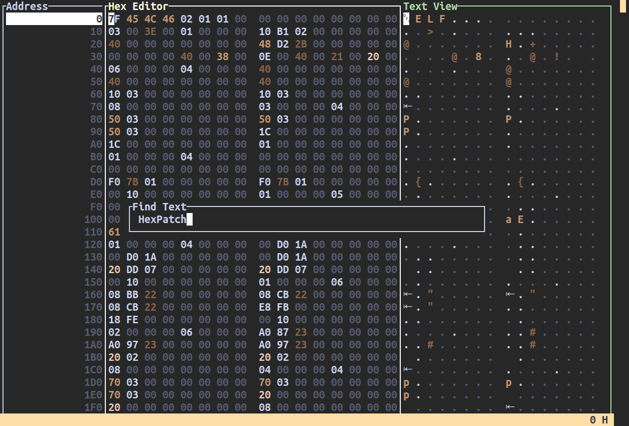
Task: Click the 3E byte in row 10
Action: pyautogui.click(x=150, y=32)
